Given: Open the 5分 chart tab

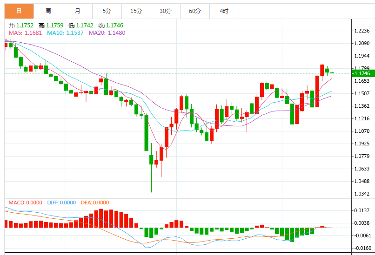Looking at the screenshot, I should [x=107, y=11].
